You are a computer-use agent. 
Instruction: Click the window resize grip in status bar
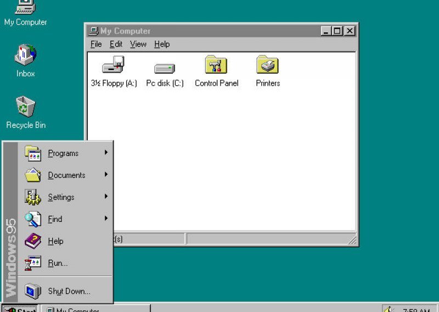click(352, 240)
